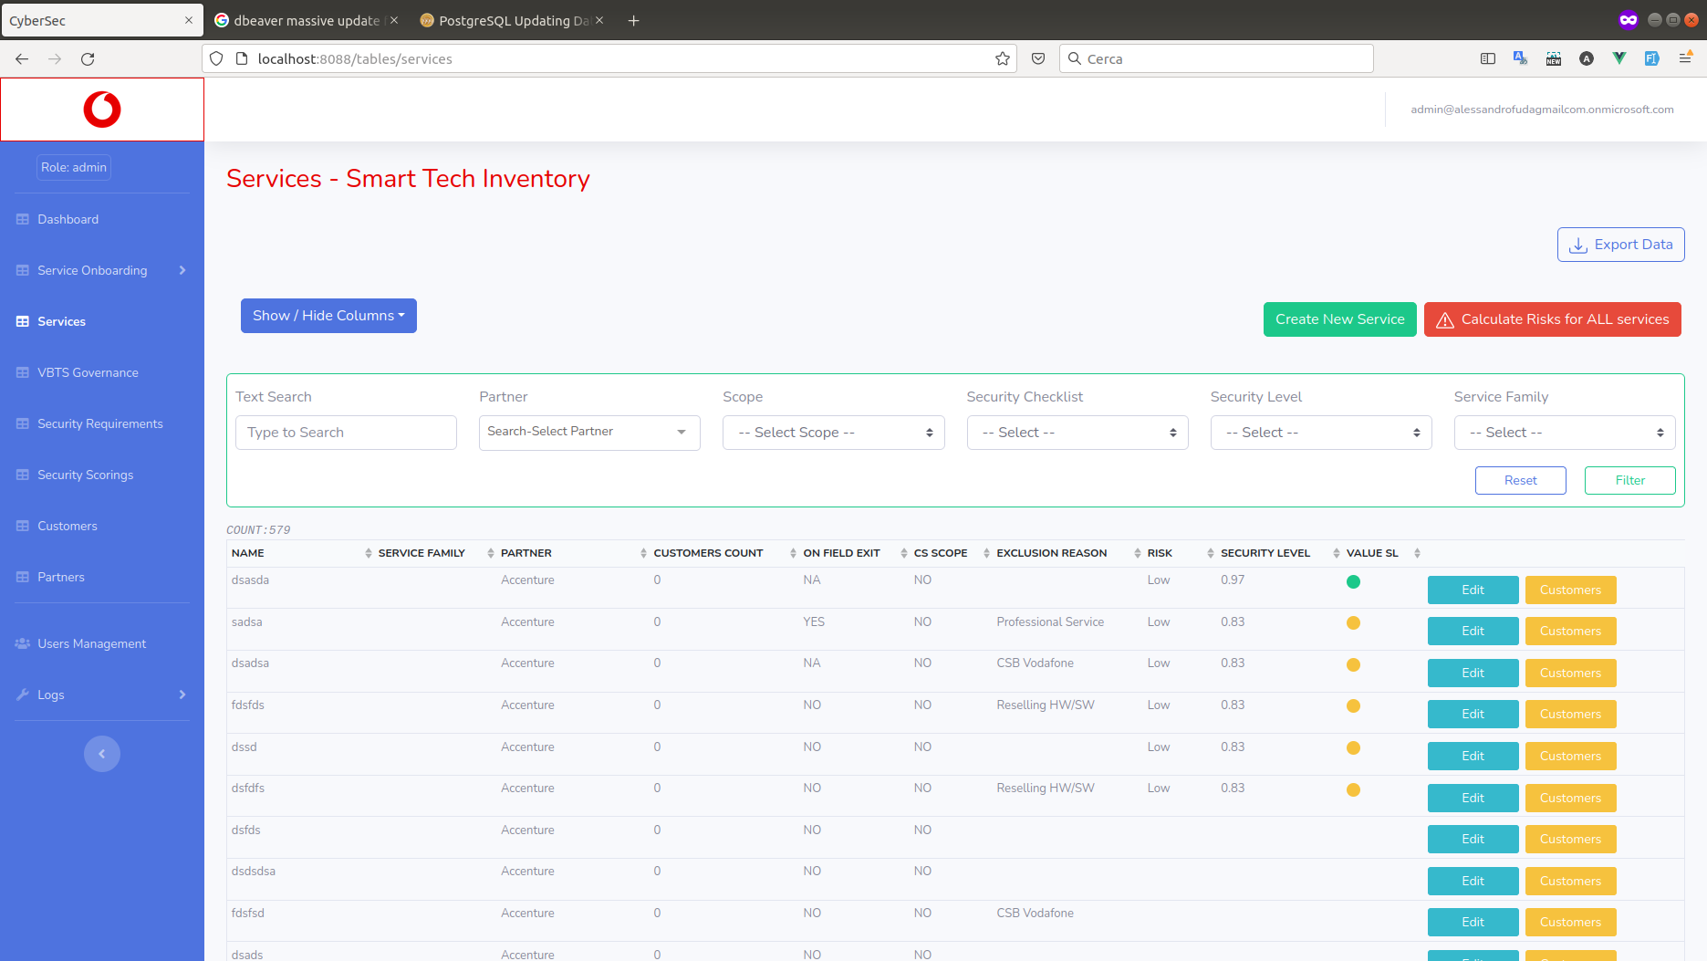Click the yellow value indicator for dssd
The height and width of the screenshot is (961, 1707).
coord(1353,747)
